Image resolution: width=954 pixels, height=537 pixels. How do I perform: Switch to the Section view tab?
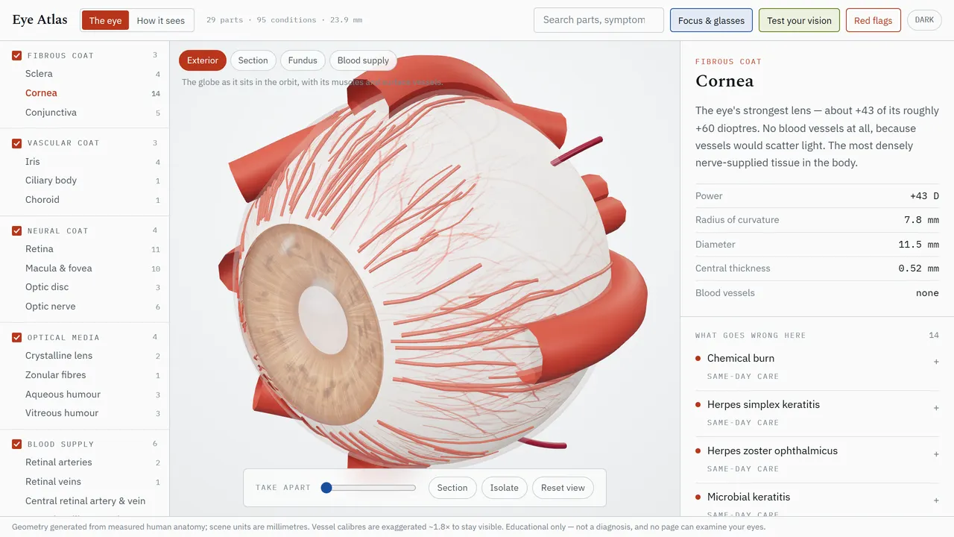point(253,60)
